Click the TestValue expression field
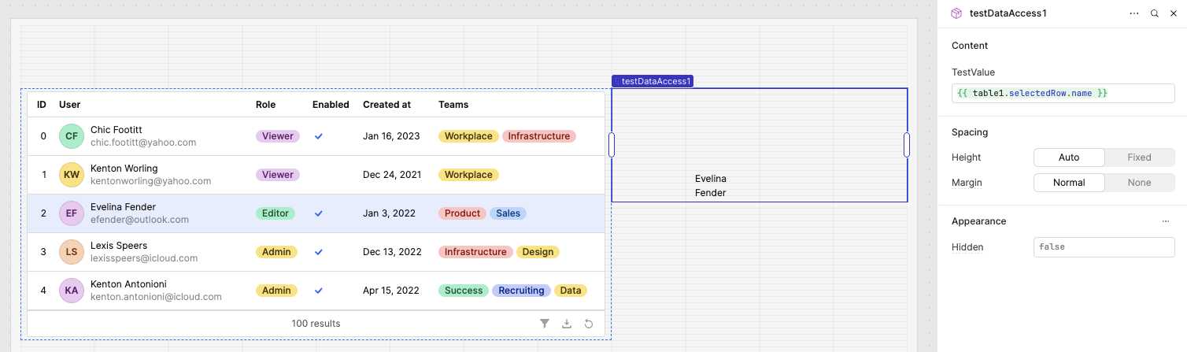The height and width of the screenshot is (352, 1187). (x=1063, y=93)
